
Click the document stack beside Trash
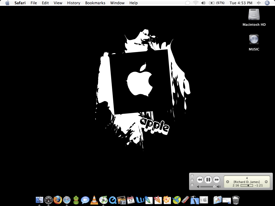227,200
